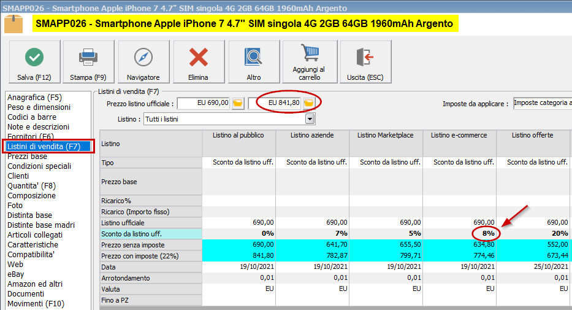This screenshot has height=310, width=572.
Task: Select Composizione in sidebar
Action: 32,196
